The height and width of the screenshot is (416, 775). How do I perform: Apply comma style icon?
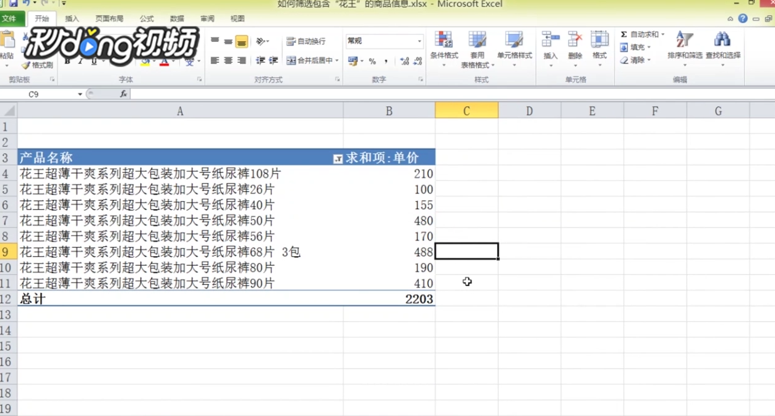(386, 61)
